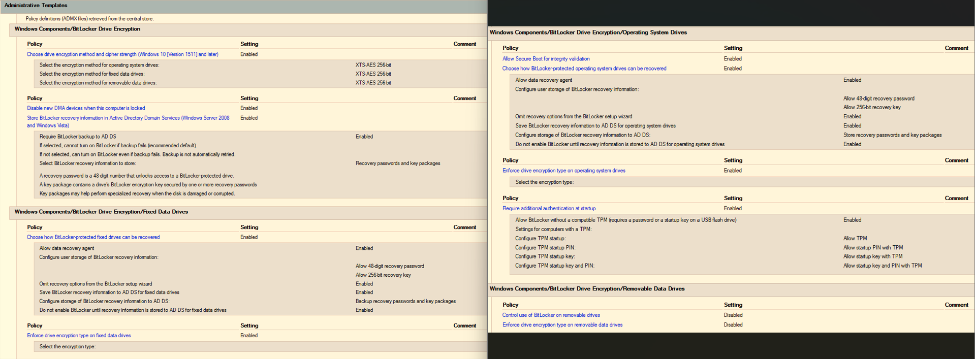Screen dimensions: 975x359
Task: Click Enforce drive encryption type on fixed data drives
Action: coord(79,336)
